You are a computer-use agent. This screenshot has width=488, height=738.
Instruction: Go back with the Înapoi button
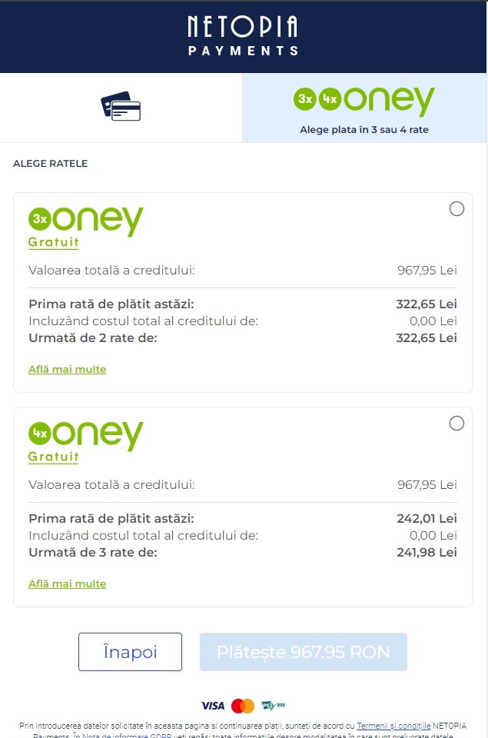tap(131, 652)
